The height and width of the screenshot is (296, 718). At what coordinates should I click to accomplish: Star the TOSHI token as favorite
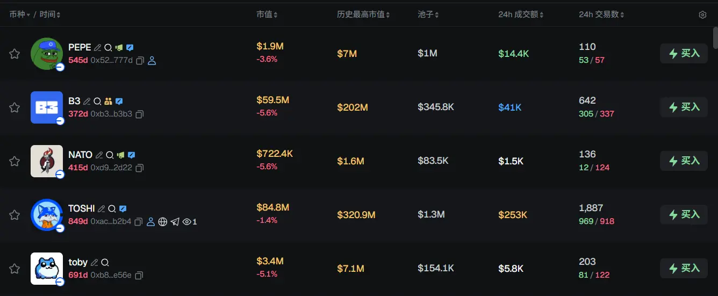point(15,215)
